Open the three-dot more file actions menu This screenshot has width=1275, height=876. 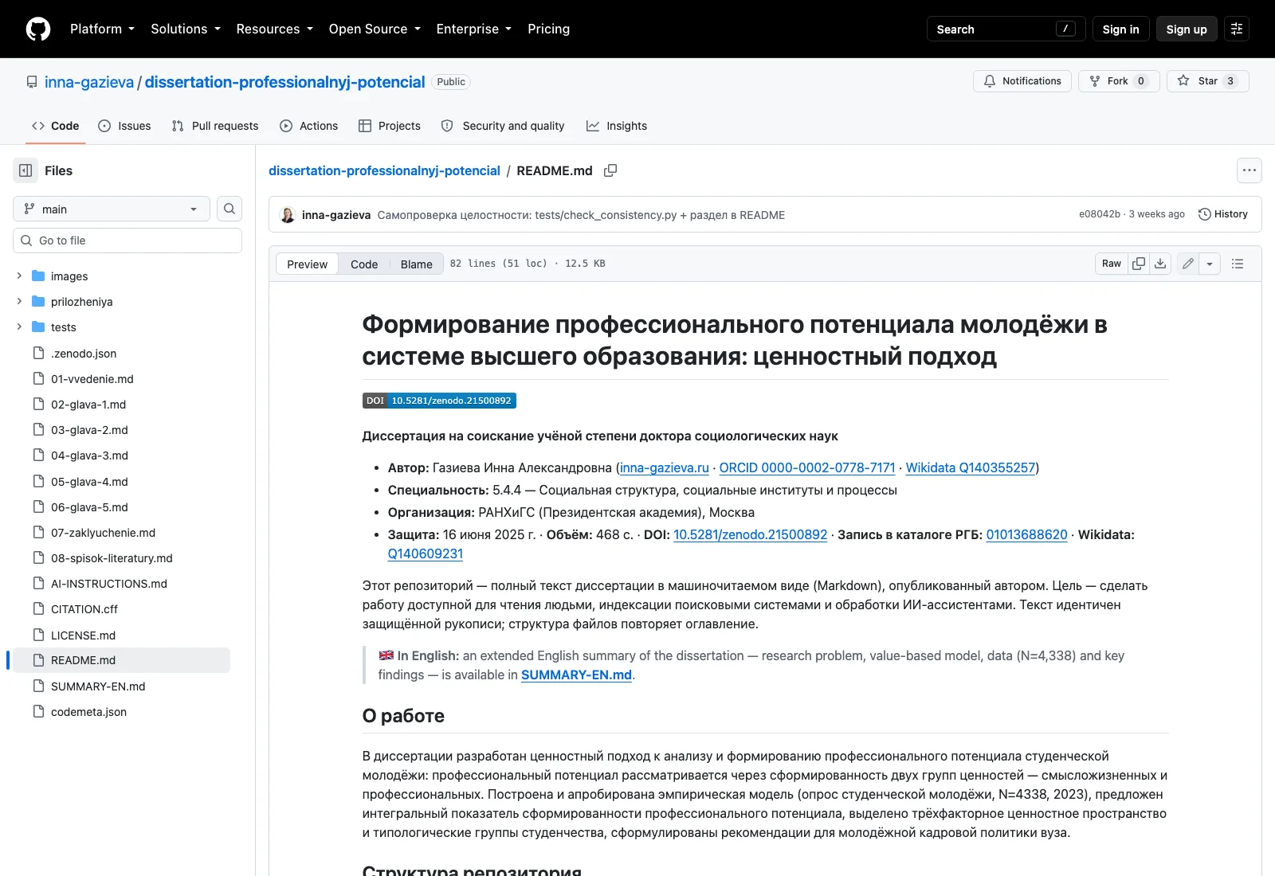coord(1249,170)
